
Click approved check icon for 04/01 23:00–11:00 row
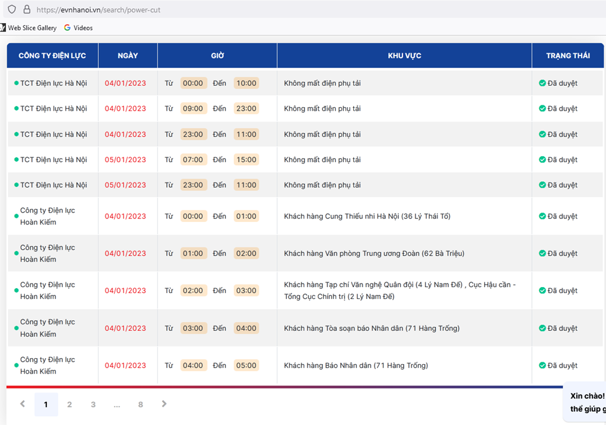pos(542,134)
